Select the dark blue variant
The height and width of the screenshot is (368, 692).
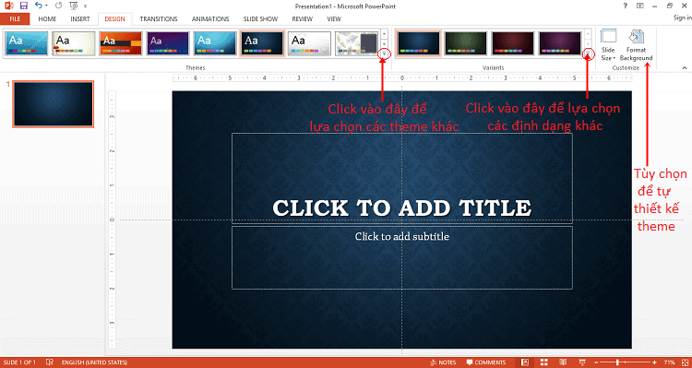point(418,43)
